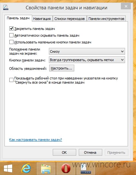Open Internet Explorer from the taskbar

[26, 169]
